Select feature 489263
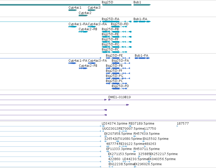Viewport: 216px width, 168px height. 145,146
